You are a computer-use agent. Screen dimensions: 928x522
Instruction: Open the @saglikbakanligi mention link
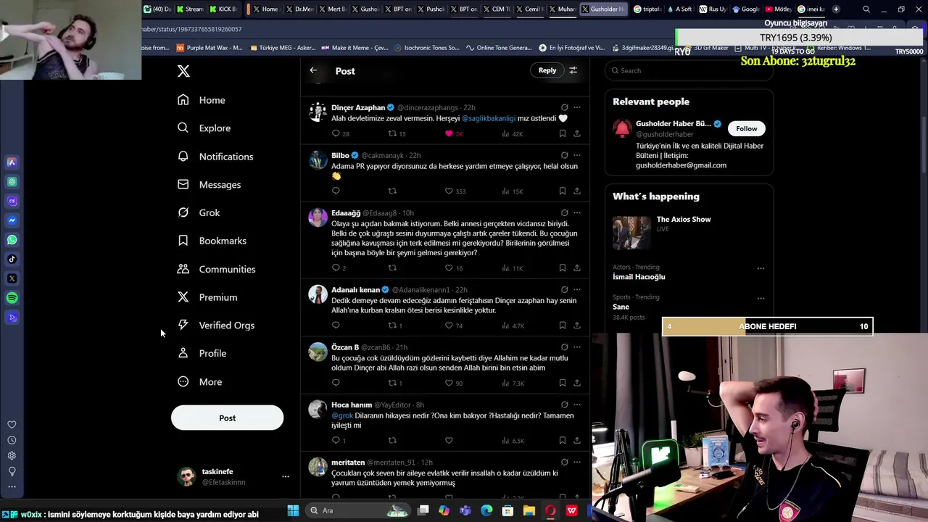coord(488,118)
